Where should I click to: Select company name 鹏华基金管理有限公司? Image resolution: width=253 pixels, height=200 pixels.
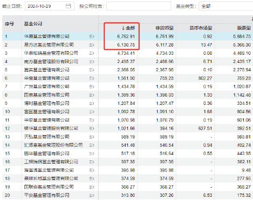coord(46,154)
